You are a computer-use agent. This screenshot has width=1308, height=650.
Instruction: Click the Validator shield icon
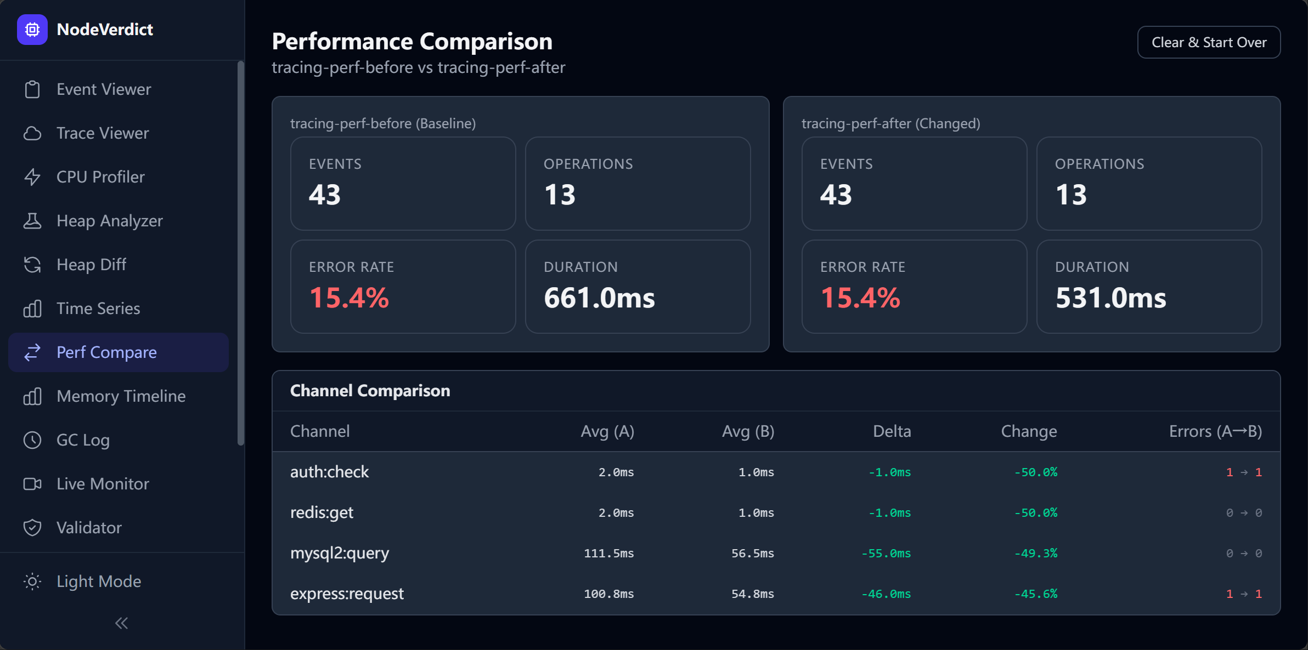32,528
